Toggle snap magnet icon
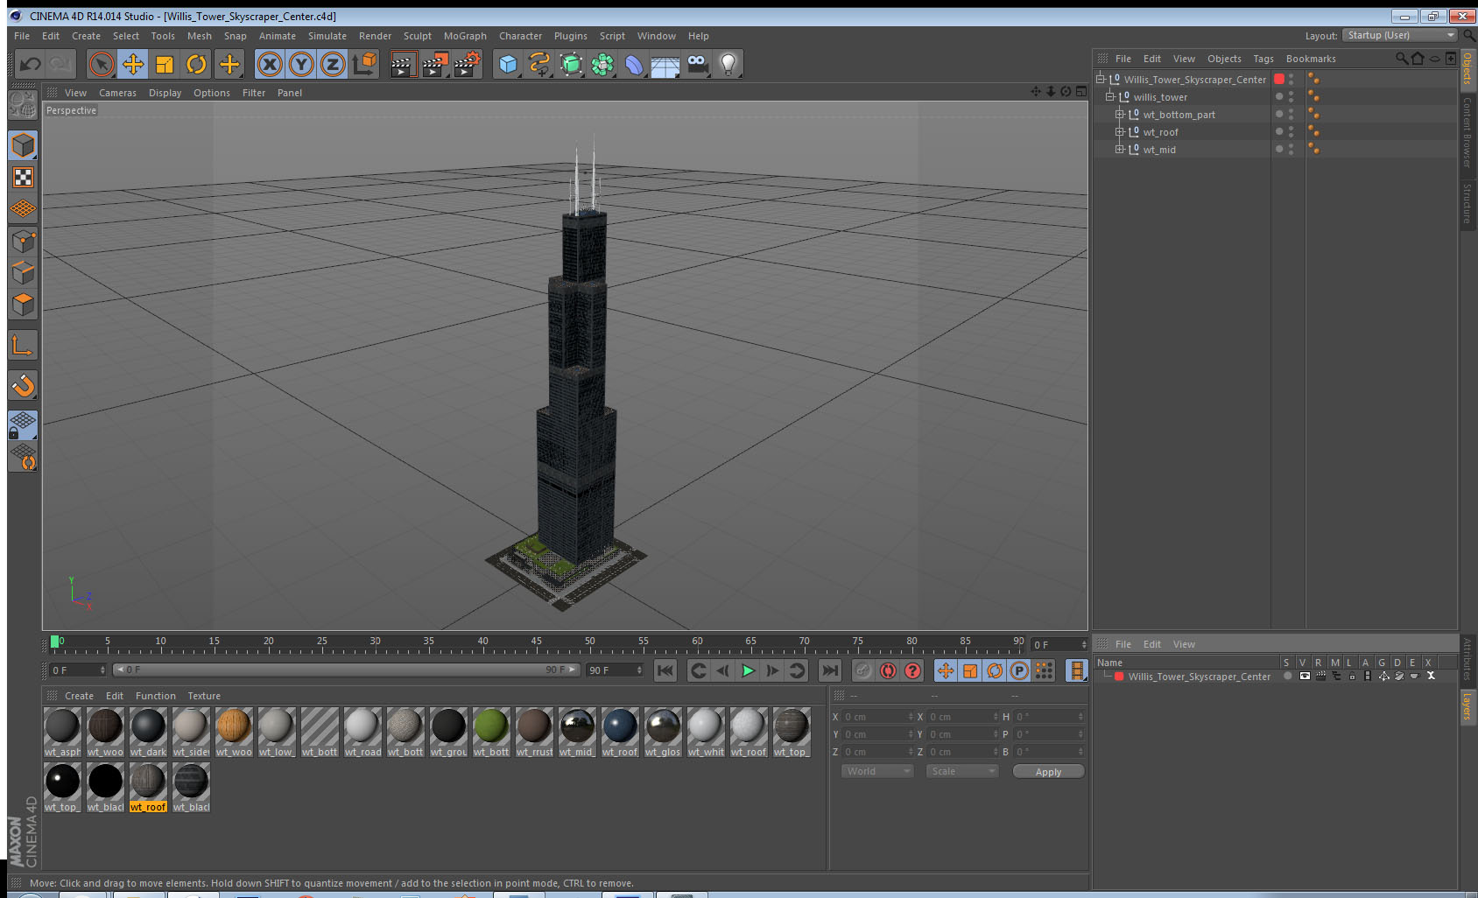This screenshot has width=1478, height=898. [x=23, y=385]
